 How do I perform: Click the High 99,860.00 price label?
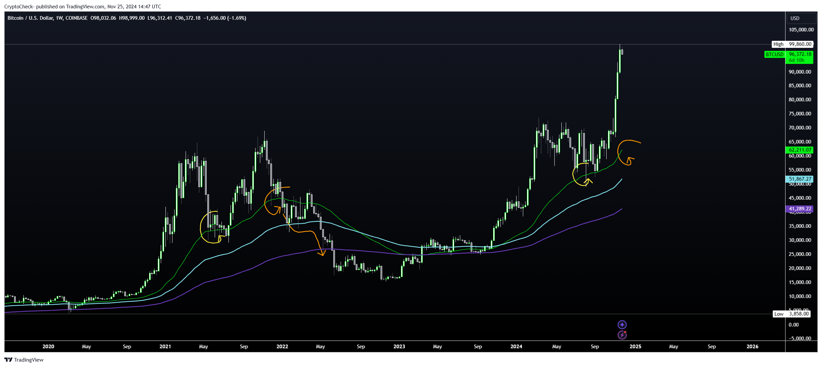click(x=793, y=44)
